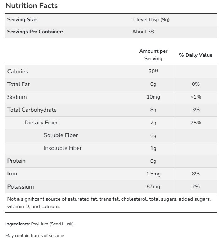
Task: Click the Servings Per Container label
Action: pyautogui.click(x=35, y=32)
